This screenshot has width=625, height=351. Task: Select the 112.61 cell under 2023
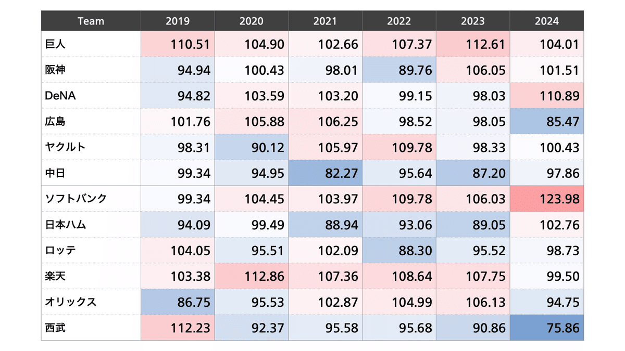473,44
